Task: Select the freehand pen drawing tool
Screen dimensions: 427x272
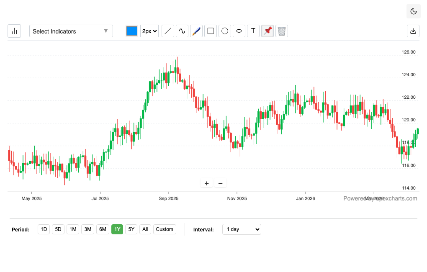Action: (196, 31)
